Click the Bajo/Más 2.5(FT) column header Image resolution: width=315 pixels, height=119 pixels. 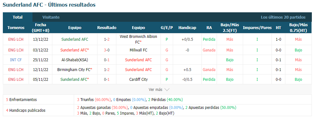(x=230, y=28)
